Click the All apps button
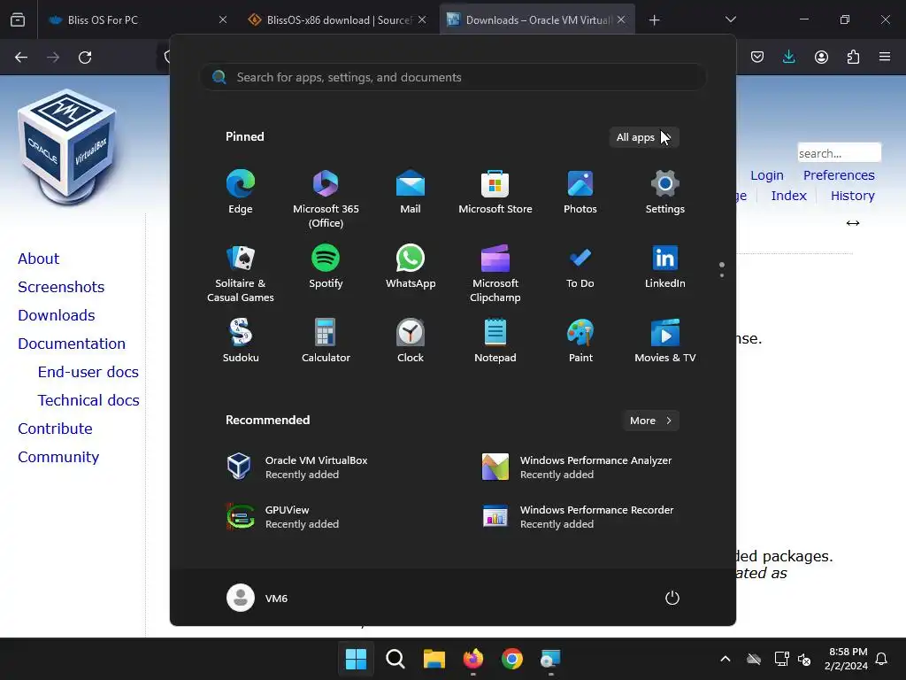This screenshot has width=906, height=680. point(644,137)
